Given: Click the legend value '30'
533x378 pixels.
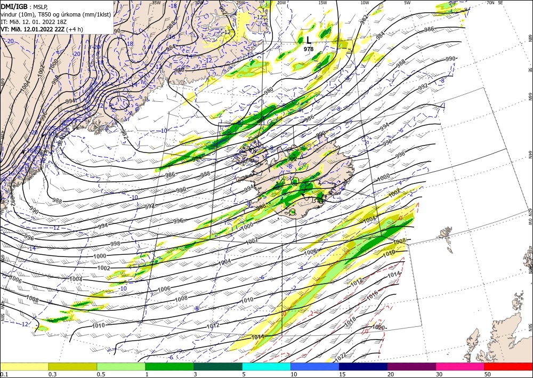Looking at the screenshot, I should [x=439, y=374].
